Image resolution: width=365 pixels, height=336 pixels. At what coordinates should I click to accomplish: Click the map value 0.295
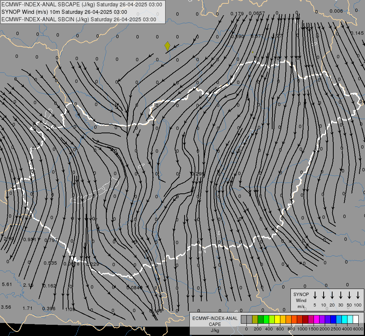click(x=198, y=174)
